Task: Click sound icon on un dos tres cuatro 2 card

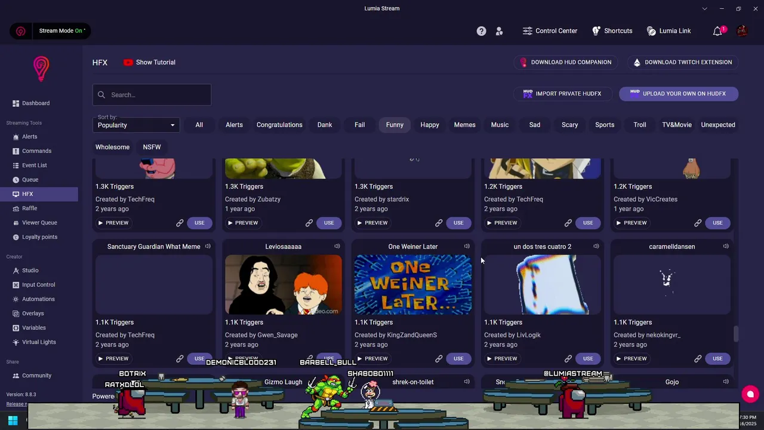Action: pos(596,246)
